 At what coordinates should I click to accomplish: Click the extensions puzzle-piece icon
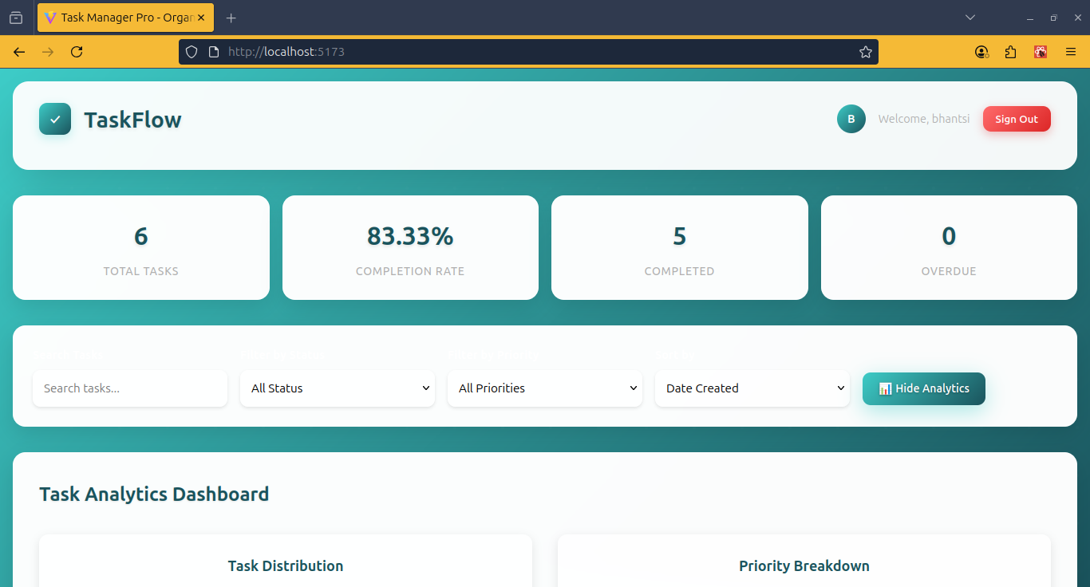tap(1011, 51)
